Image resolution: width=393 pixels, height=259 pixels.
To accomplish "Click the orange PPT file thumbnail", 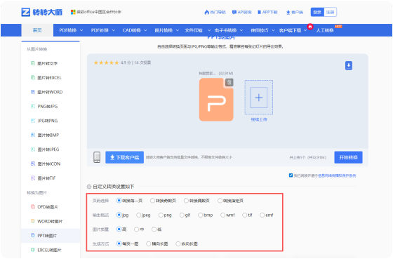I will coord(216,100).
